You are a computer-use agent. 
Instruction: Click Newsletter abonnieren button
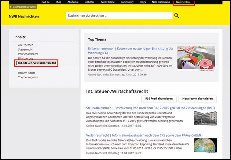tap(197, 99)
